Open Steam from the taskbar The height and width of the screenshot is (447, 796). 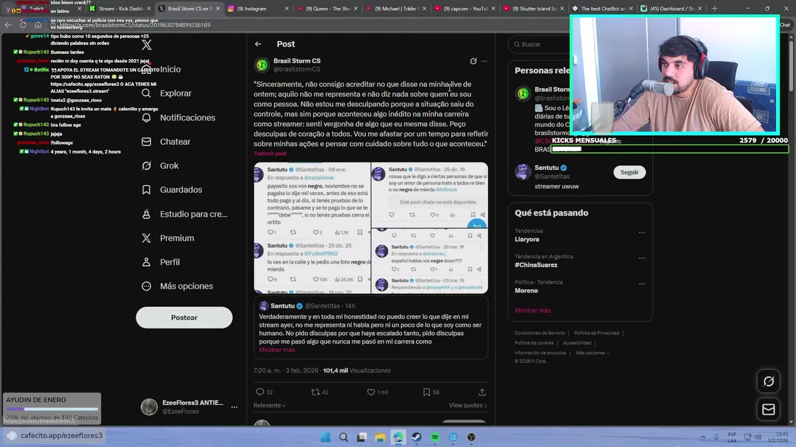click(417, 437)
